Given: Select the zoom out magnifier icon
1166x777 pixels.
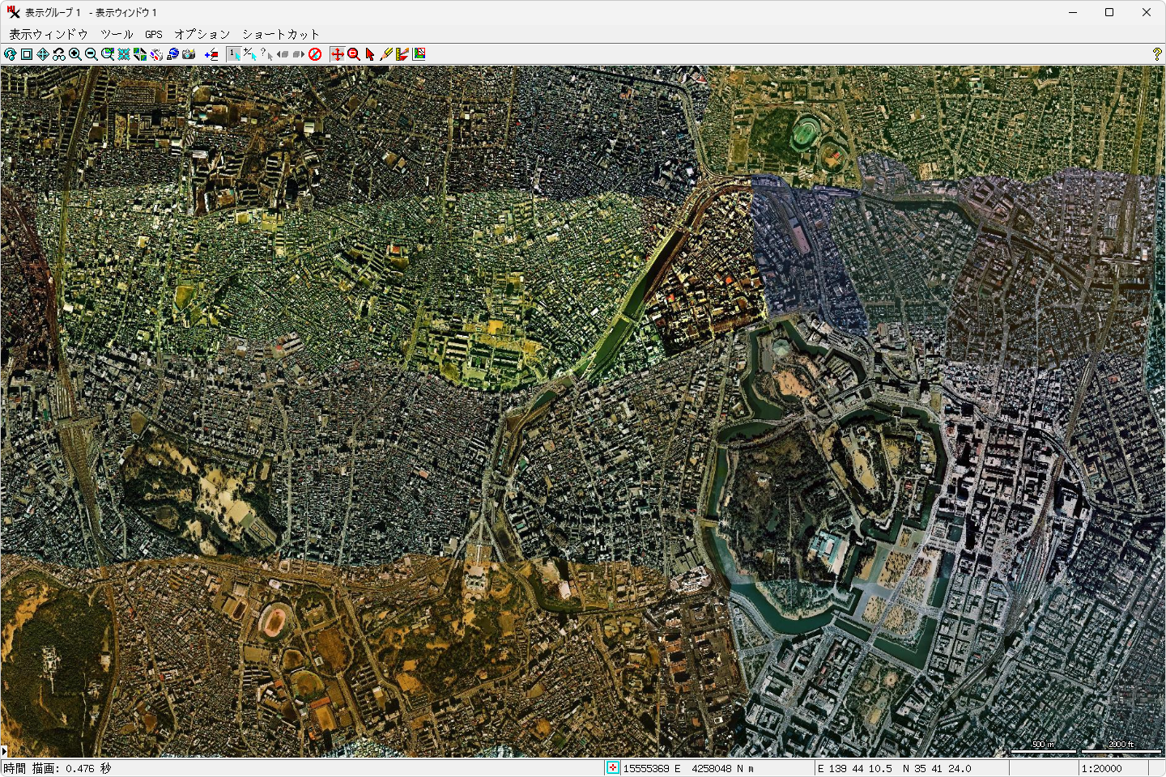Looking at the screenshot, I should [91, 54].
